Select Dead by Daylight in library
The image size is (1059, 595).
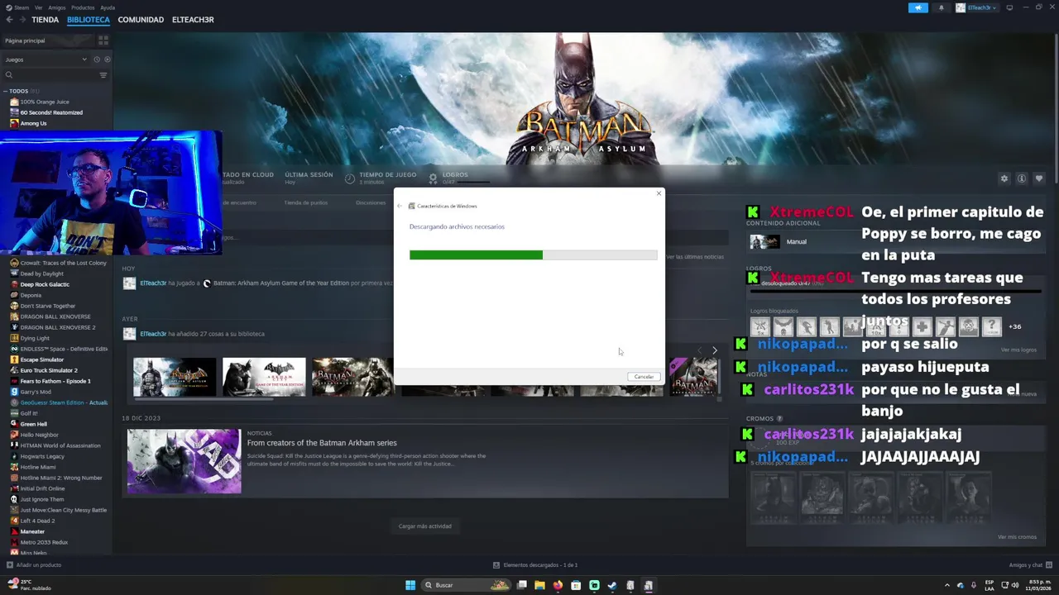pos(41,274)
